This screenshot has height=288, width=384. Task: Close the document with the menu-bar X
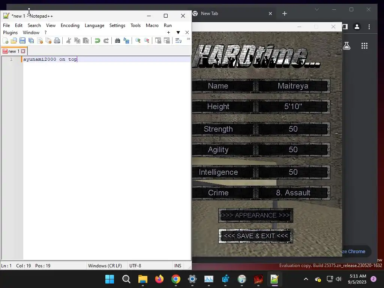coord(187,32)
